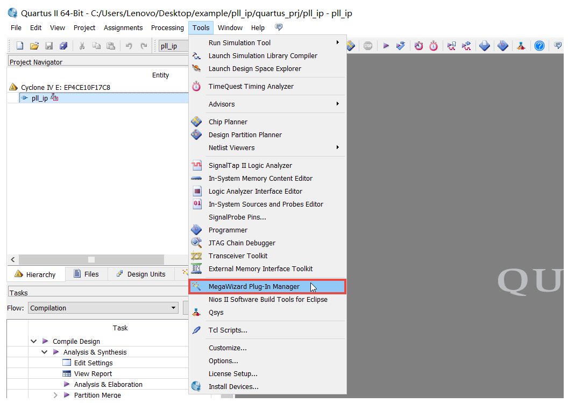Open Design Partition Planner
Screen dimensions: 568x403
[267, 135]
